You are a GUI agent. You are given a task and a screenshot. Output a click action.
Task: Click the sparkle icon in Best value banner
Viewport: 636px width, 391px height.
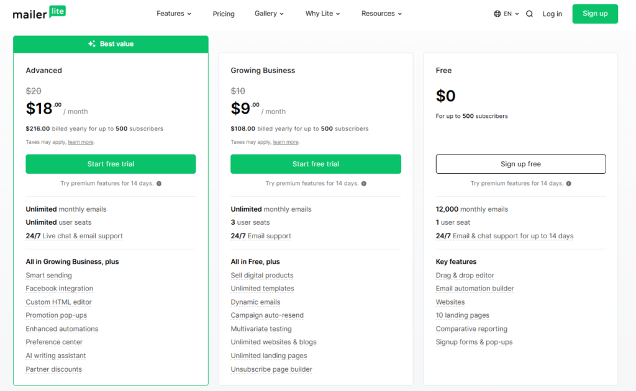point(92,44)
